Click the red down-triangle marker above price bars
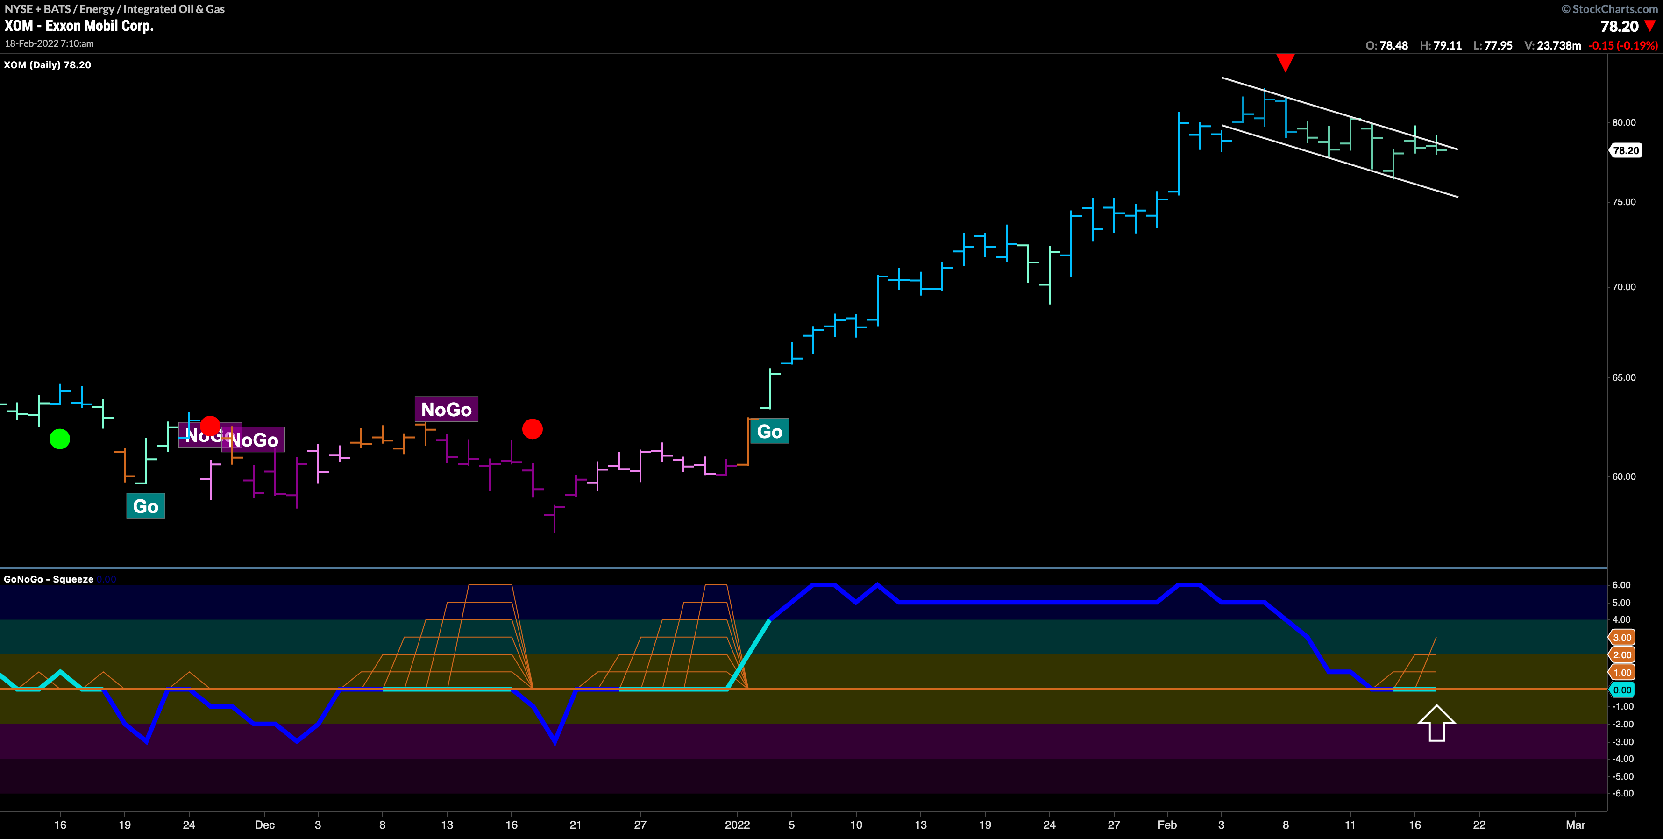The width and height of the screenshot is (1663, 839). (x=1285, y=63)
